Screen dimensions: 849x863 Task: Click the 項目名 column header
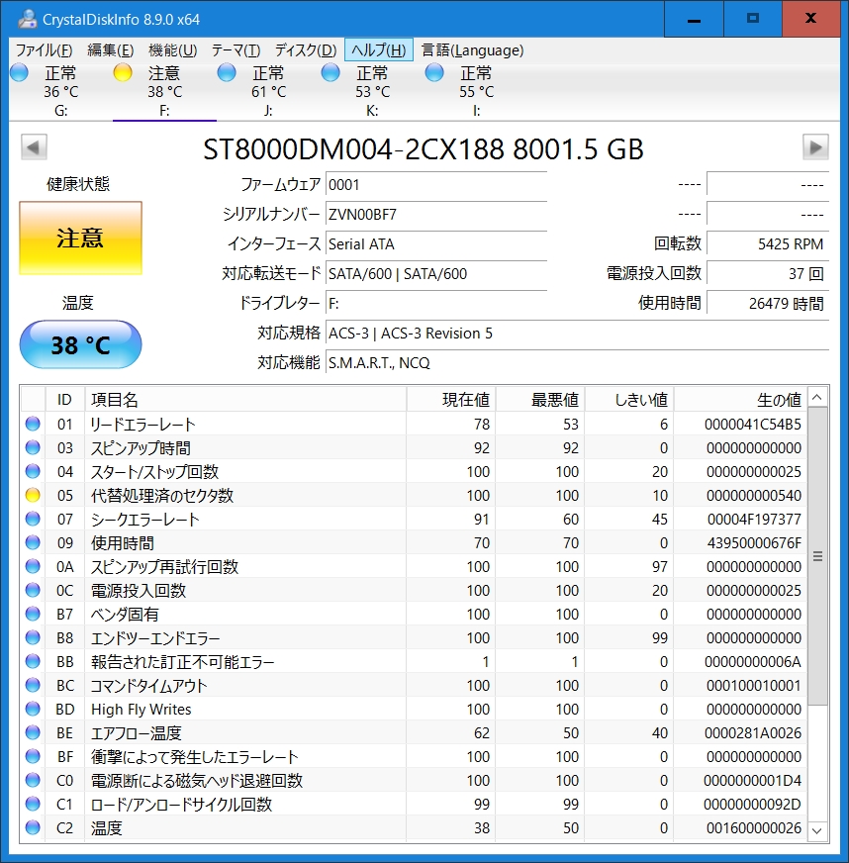[245, 400]
